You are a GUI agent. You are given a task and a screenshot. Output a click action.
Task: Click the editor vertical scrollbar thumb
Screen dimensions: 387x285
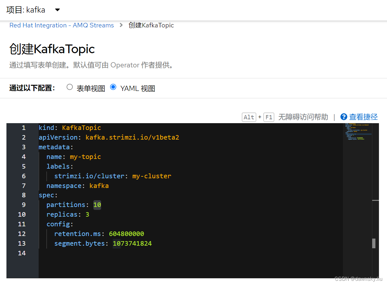(x=374, y=243)
